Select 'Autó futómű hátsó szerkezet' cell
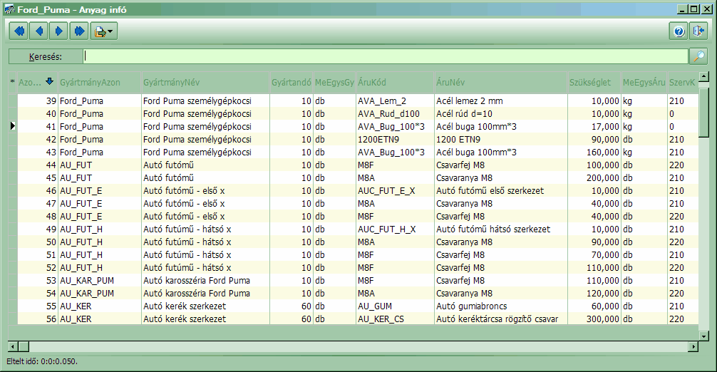717x372 pixels. [x=501, y=229]
